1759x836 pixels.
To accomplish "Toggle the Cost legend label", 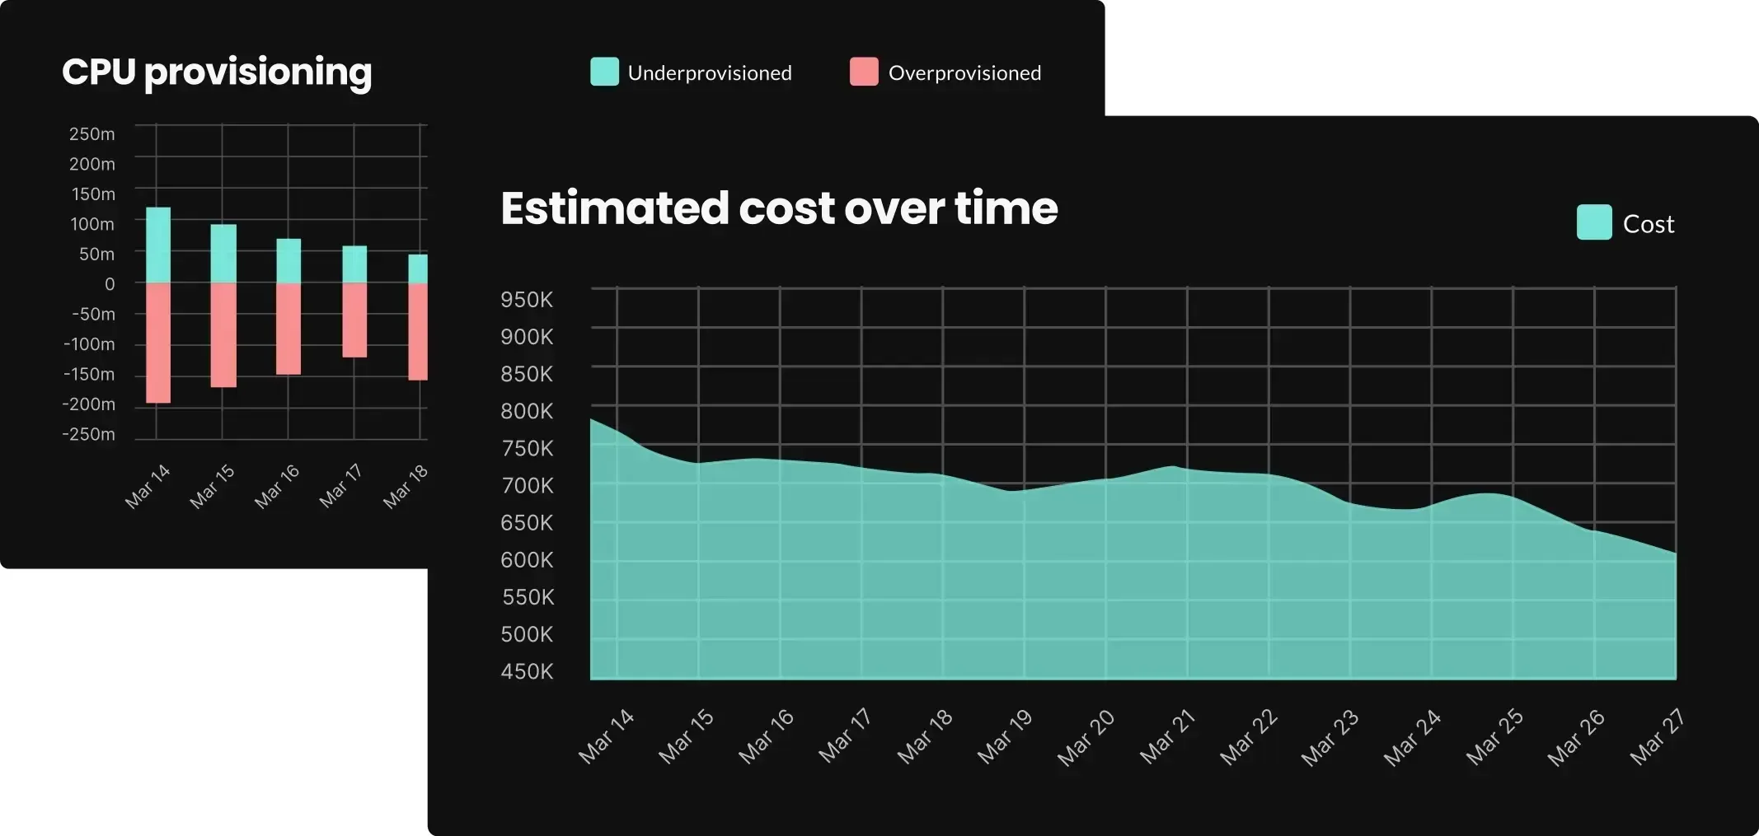I will pyautogui.click(x=1648, y=224).
